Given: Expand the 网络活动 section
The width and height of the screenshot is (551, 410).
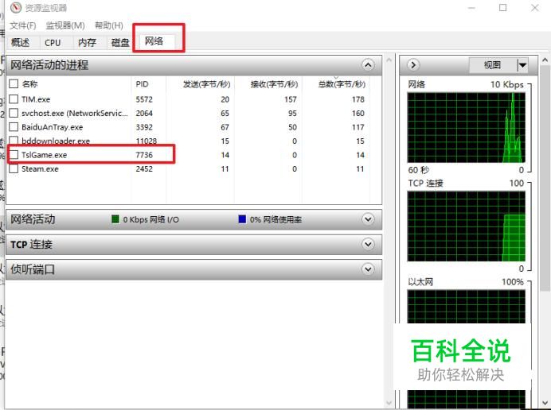Looking at the screenshot, I should point(368,219).
